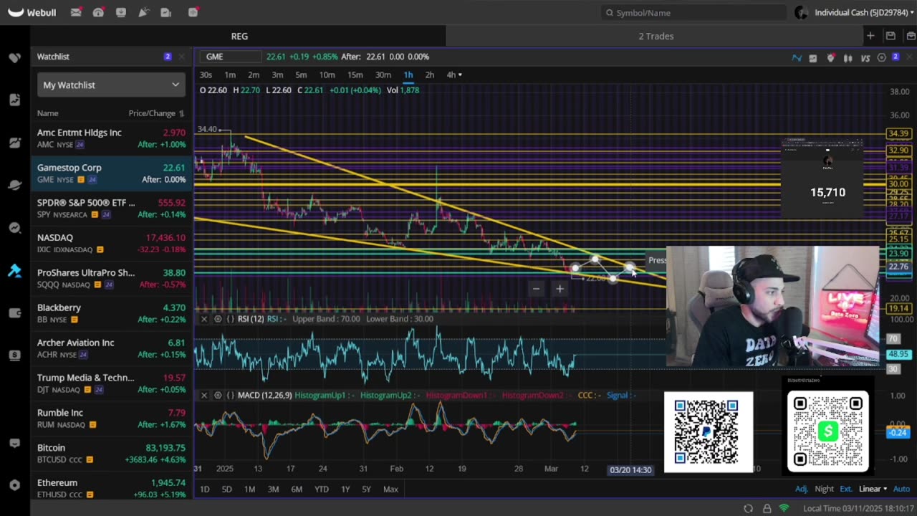Viewport: 917px width, 516px height.
Task: Click the download tray icon in top bar
Action: point(121,12)
